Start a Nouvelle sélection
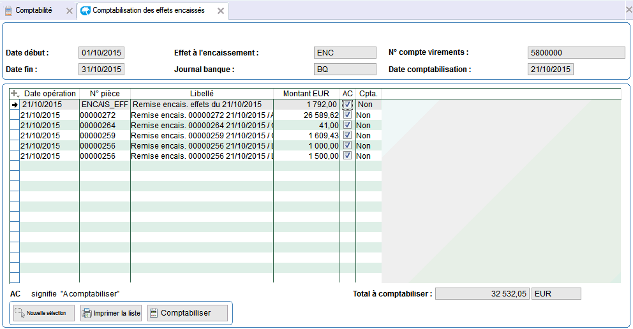This screenshot has width=633, height=329. [44, 313]
